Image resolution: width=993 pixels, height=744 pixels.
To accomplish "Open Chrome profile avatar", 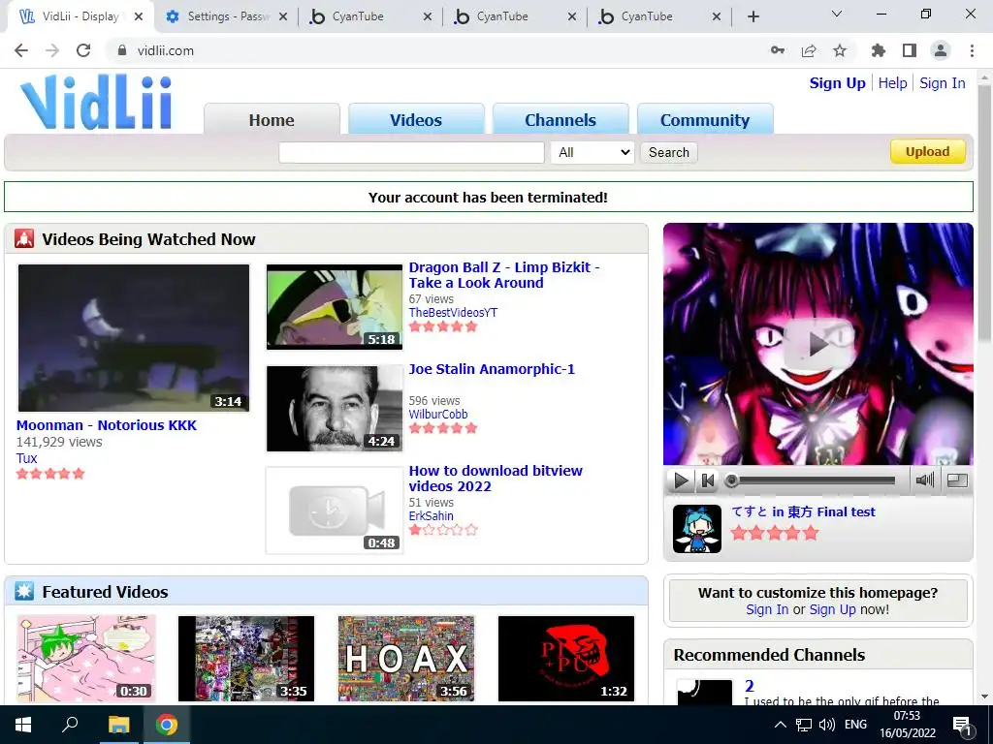I will (941, 50).
